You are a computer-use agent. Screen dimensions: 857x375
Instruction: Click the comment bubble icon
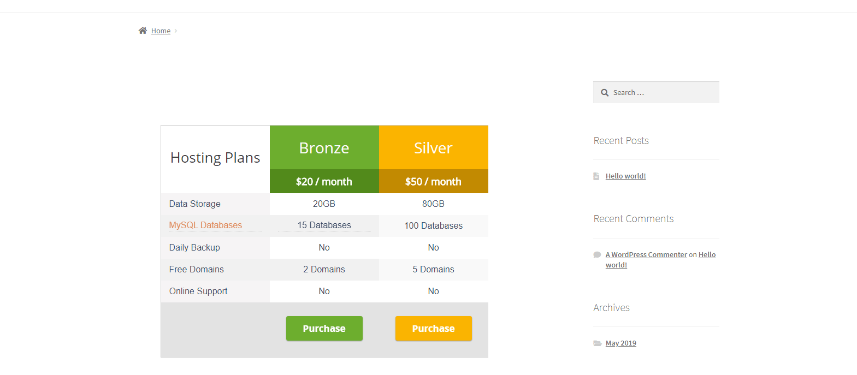(597, 255)
